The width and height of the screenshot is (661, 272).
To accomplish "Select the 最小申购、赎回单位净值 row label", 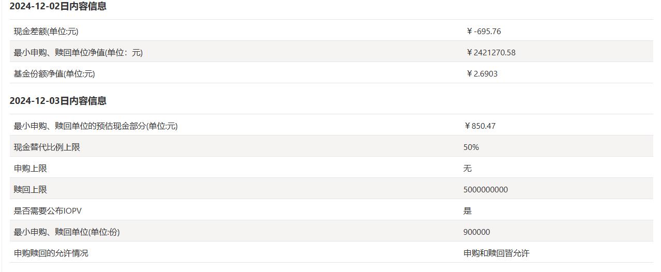I will [78, 53].
